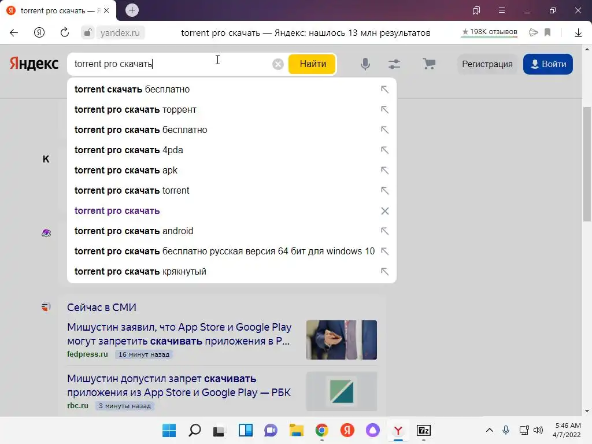Select suggestion torrent pro скачать android
The width and height of the screenshot is (592, 444).
(x=231, y=231)
